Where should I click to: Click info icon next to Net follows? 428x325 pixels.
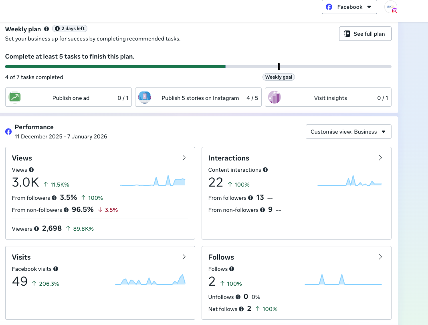pos(241,309)
